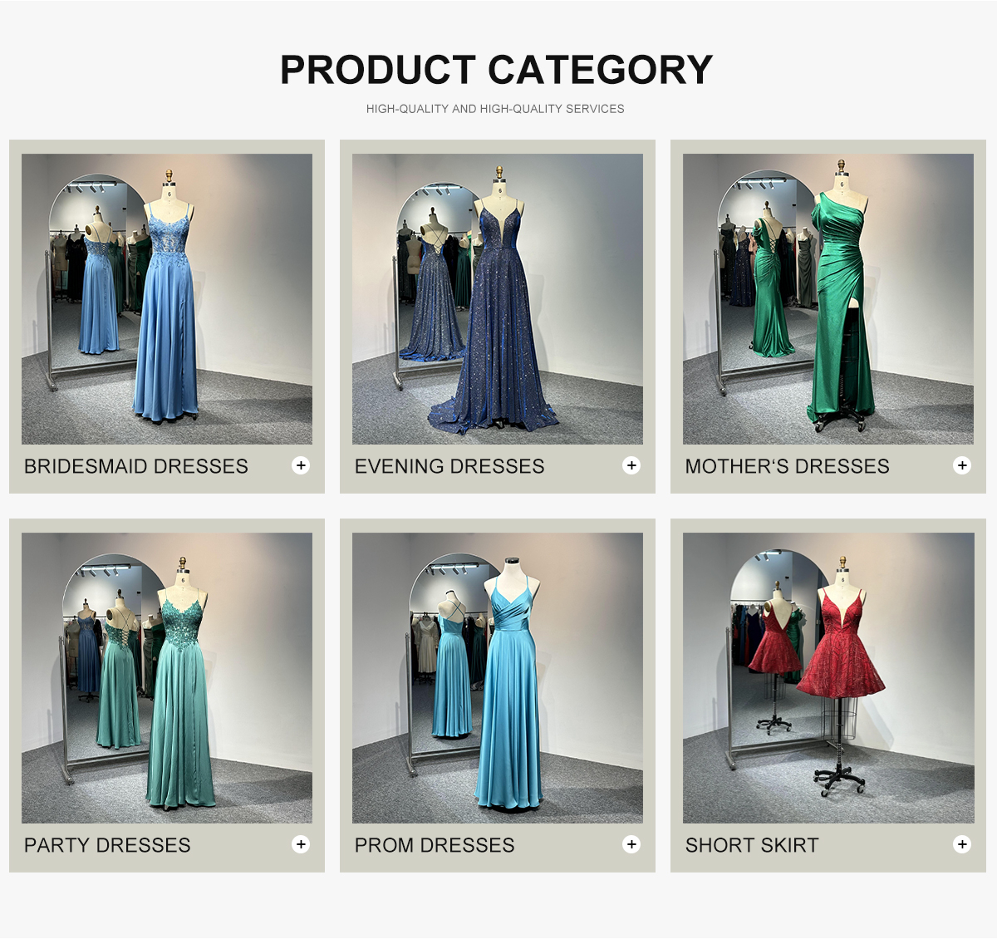Viewport: 997px width, 939px height.
Task: Click plus icon beside Short Skirt
Action: point(962,844)
